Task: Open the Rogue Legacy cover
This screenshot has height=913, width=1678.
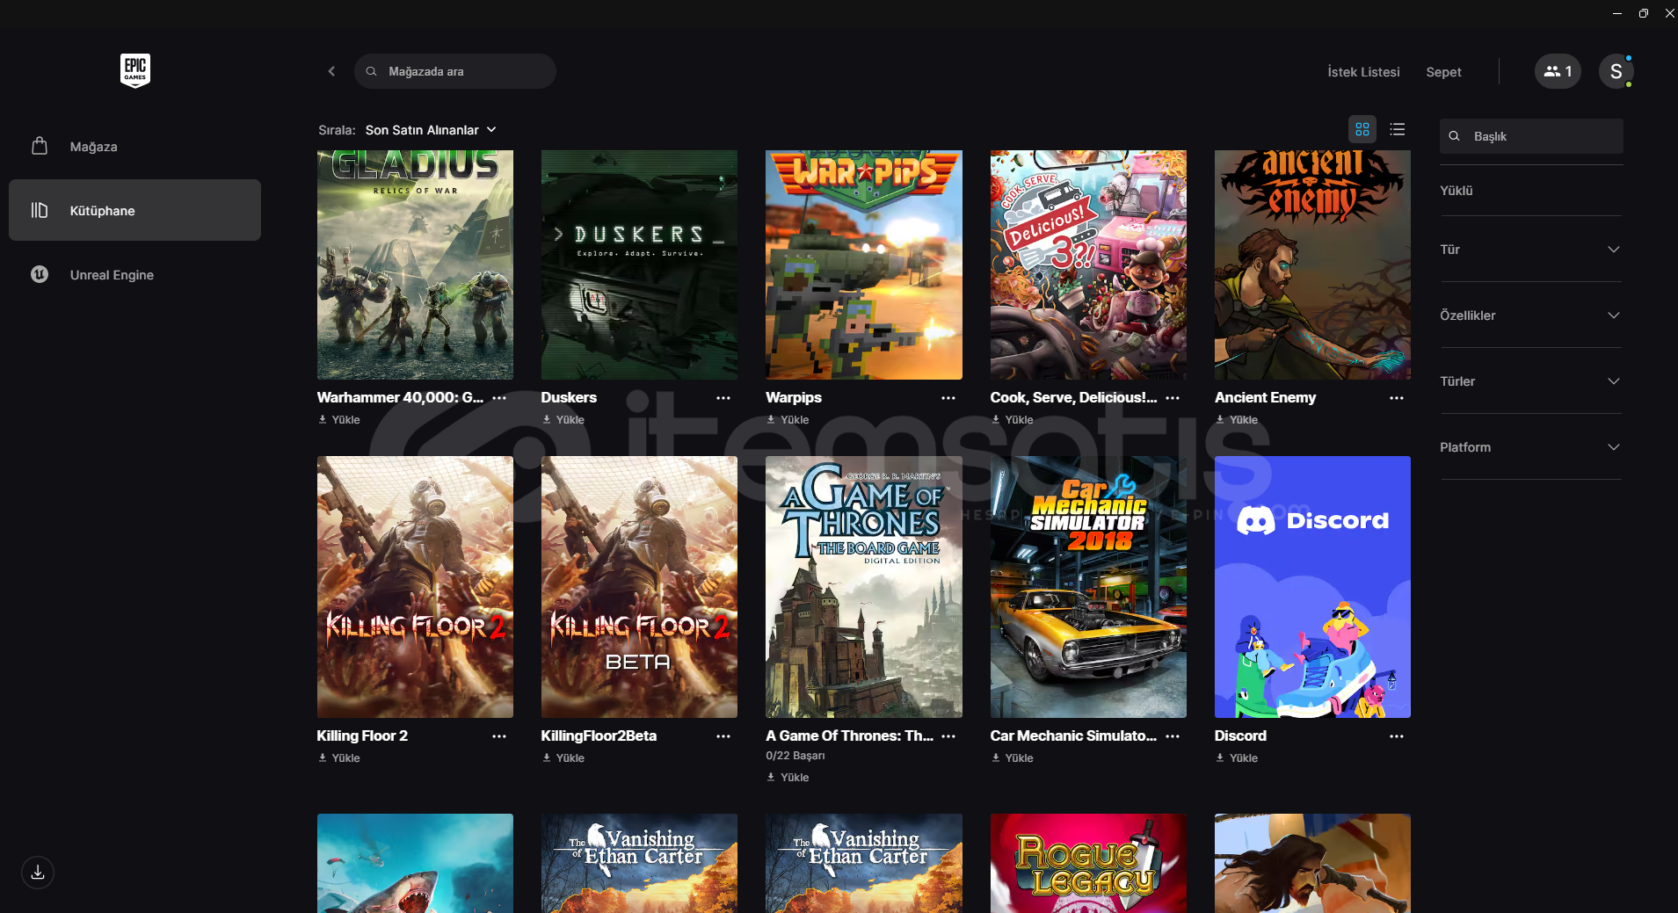Action: click(x=1088, y=863)
